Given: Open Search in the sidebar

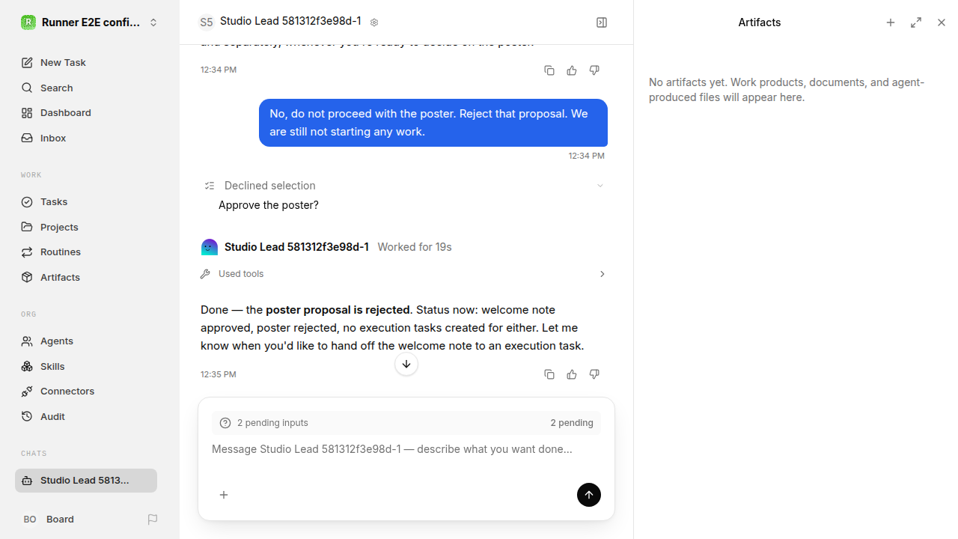Looking at the screenshot, I should pos(90,88).
